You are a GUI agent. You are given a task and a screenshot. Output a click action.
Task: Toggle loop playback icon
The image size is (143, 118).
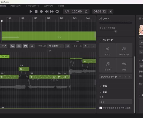tap(57, 11)
